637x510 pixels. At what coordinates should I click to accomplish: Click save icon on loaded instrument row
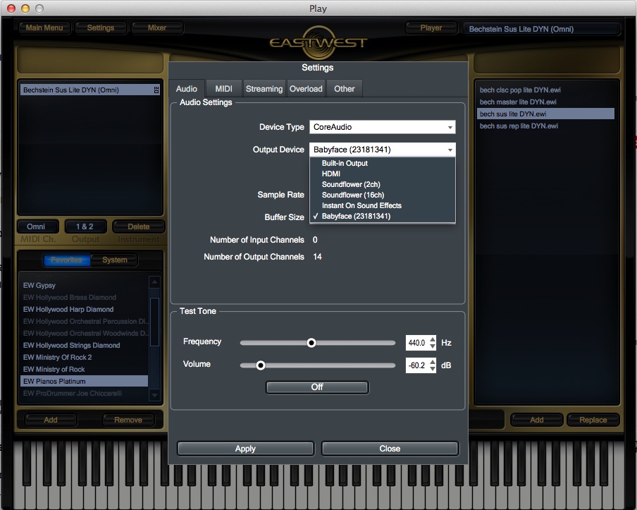tap(156, 90)
